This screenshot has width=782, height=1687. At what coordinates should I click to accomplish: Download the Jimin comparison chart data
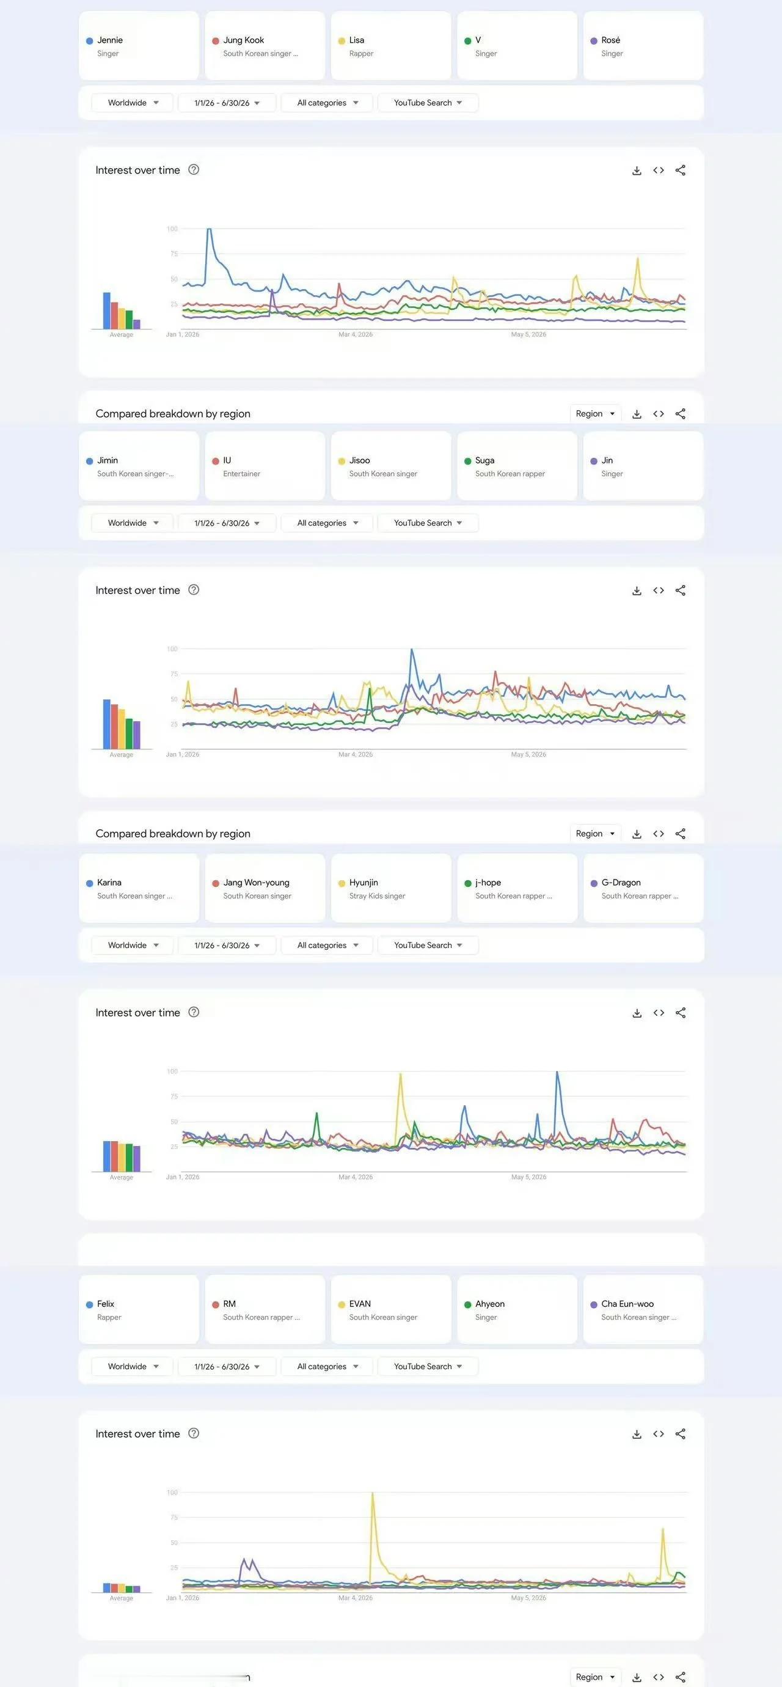[637, 590]
